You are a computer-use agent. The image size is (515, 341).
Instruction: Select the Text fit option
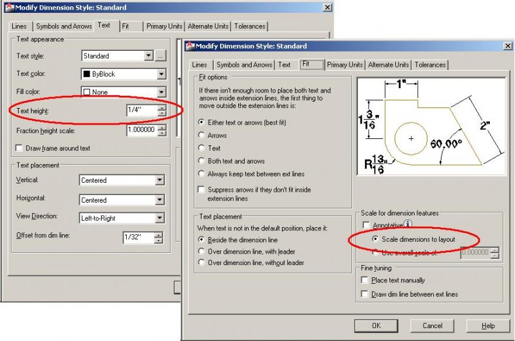[x=201, y=148]
